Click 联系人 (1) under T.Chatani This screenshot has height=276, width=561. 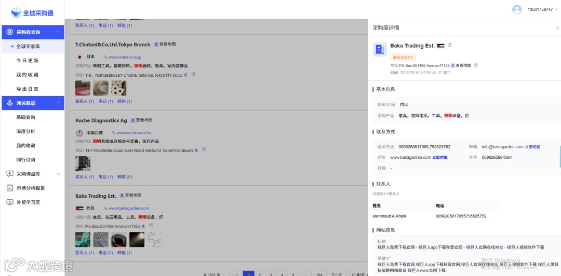tap(85, 101)
